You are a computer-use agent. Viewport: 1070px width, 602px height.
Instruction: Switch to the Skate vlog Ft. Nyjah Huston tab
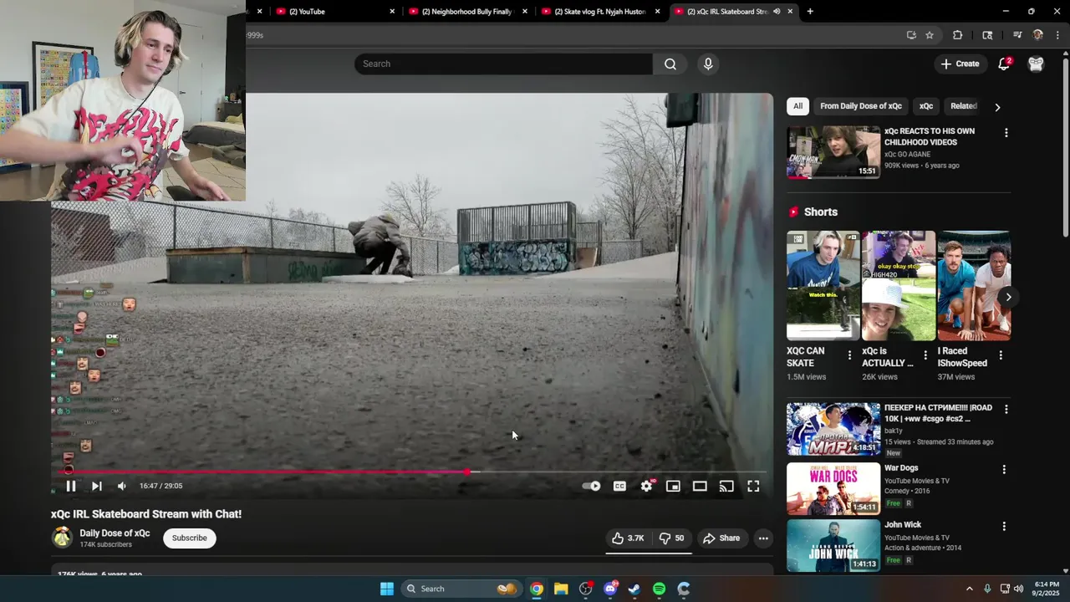[601, 12]
